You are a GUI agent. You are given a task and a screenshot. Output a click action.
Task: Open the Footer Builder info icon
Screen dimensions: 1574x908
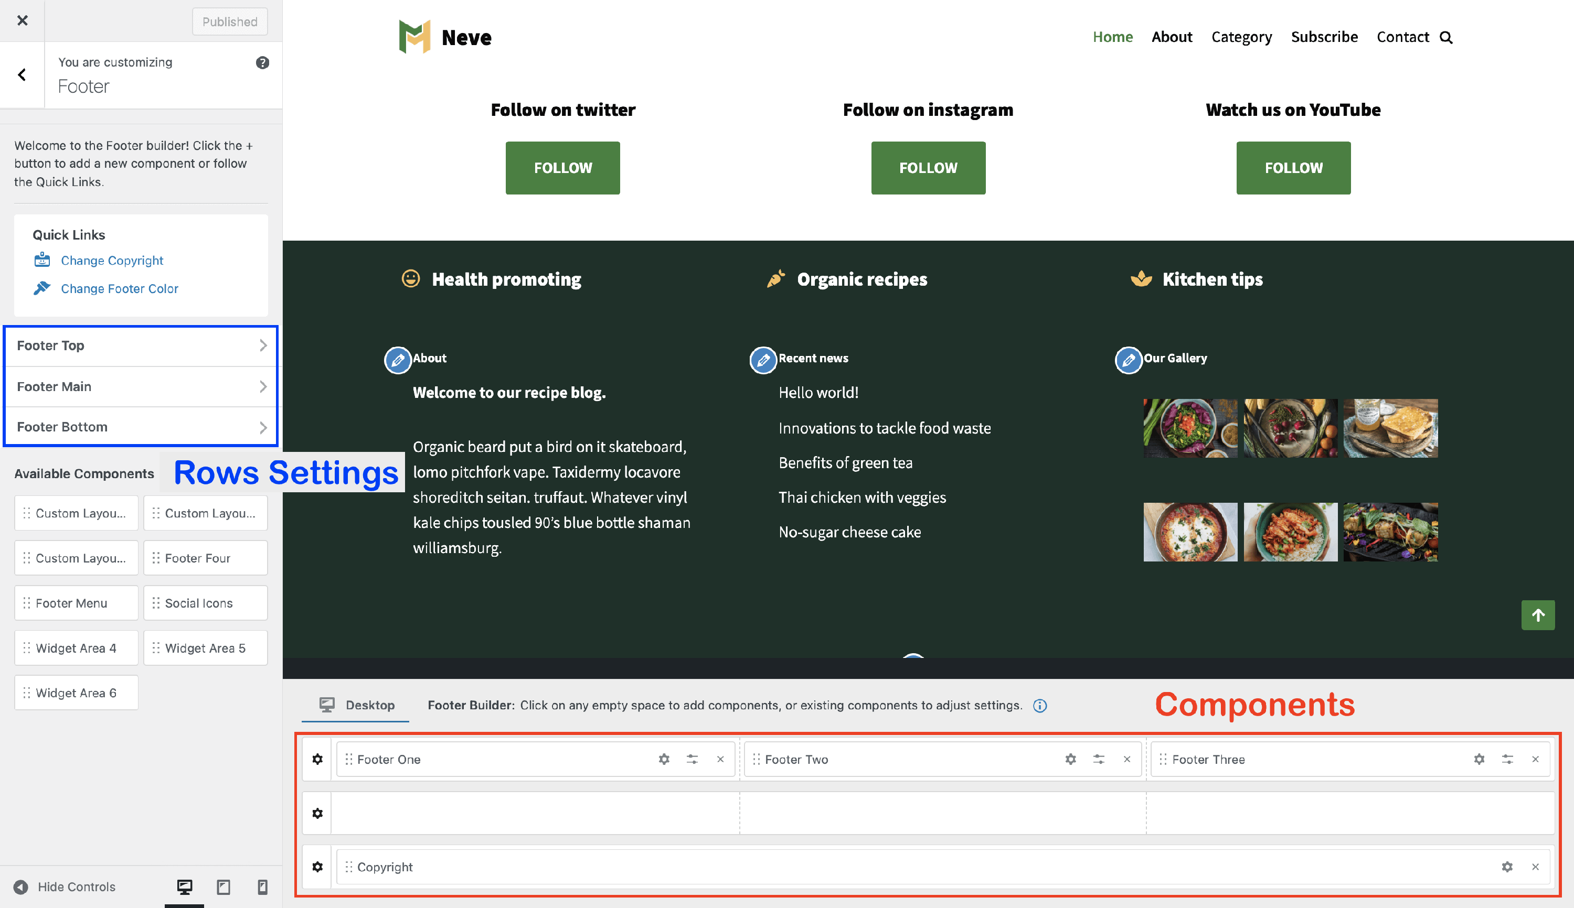coord(1040,705)
